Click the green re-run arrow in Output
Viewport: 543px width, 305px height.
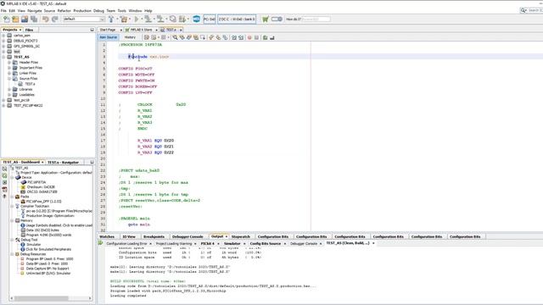tap(100, 243)
